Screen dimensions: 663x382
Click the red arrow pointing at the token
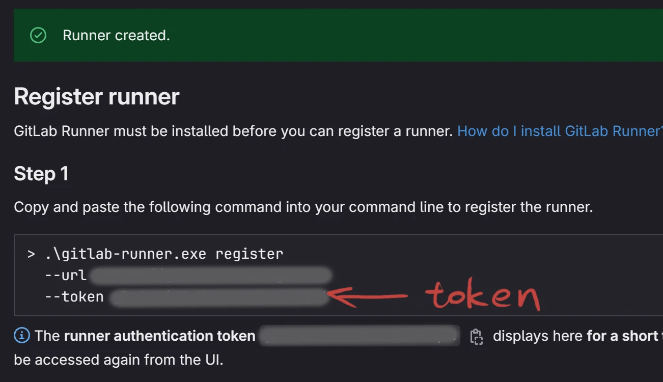(x=368, y=295)
